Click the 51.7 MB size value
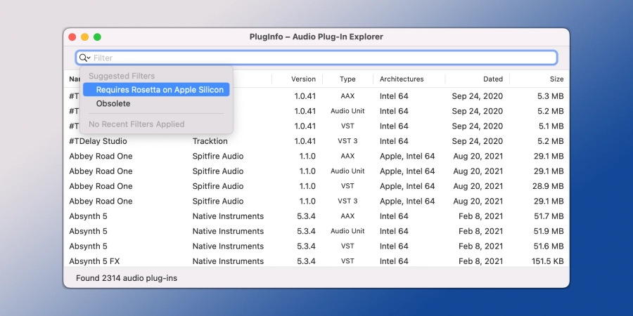633x316 pixels. pyautogui.click(x=549, y=216)
